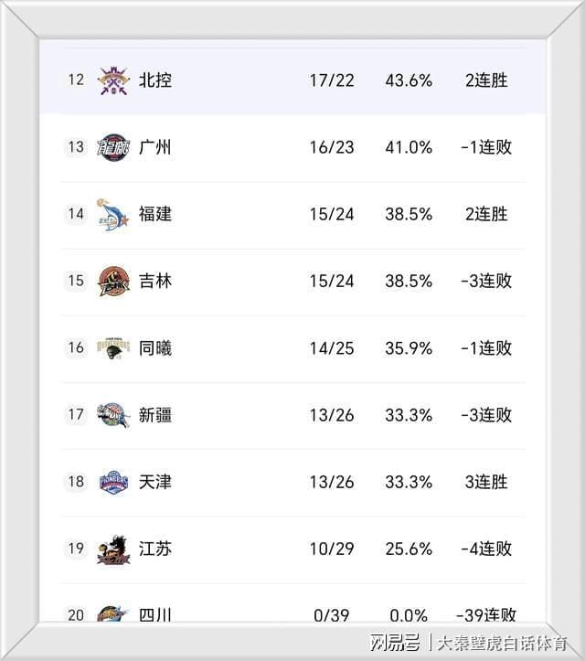585x661 pixels.
Task: Click the 四川 team name
Action: [x=155, y=615]
